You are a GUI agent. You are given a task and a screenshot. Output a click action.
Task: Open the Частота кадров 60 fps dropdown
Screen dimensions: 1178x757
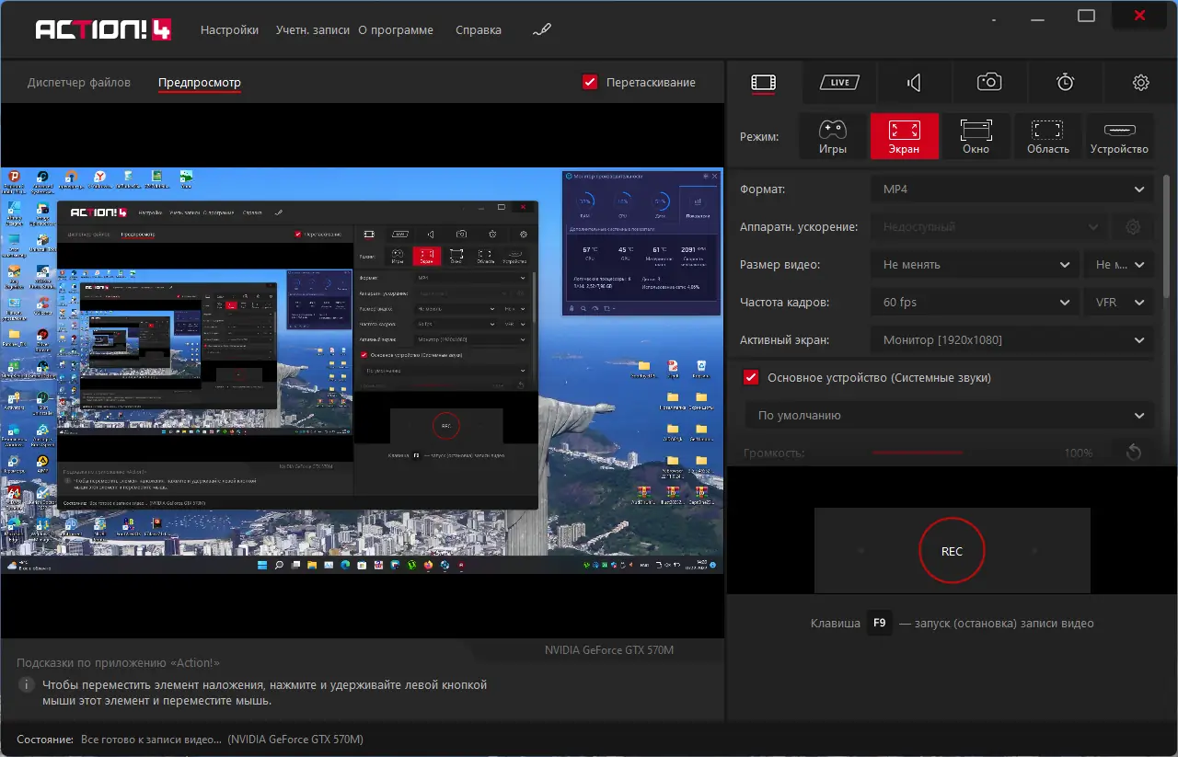[x=975, y=303]
